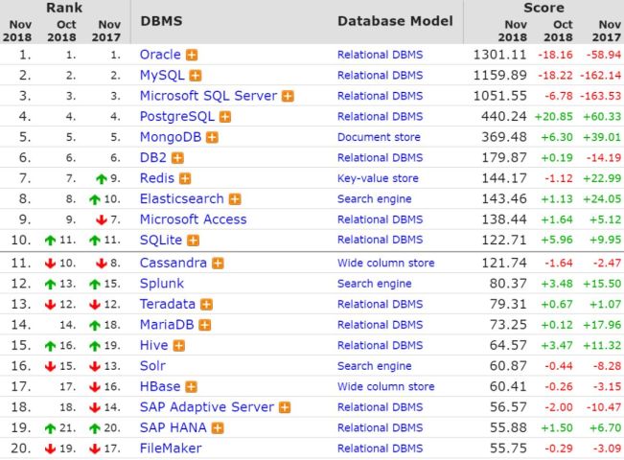Visit the Elasticsearch entry

tap(182, 199)
